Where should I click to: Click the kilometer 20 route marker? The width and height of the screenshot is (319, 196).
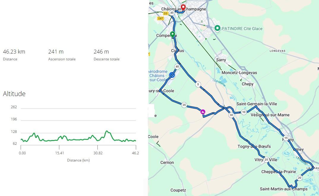(x=299, y=178)
